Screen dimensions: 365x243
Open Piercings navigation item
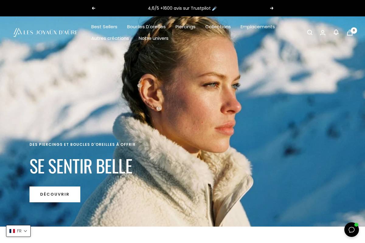[x=186, y=27]
